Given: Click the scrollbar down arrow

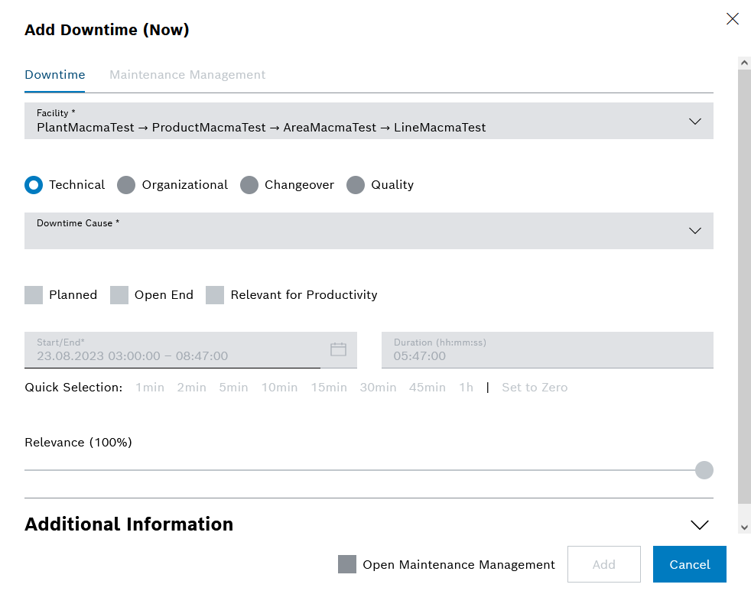Looking at the screenshot, I should coord(743,525).
